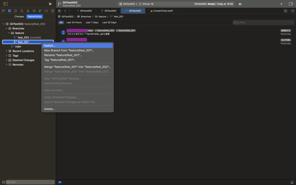This screenshot has height=185, width=296.
Task: Select the feat_001 branch row
Action: [x=28, y=42]
